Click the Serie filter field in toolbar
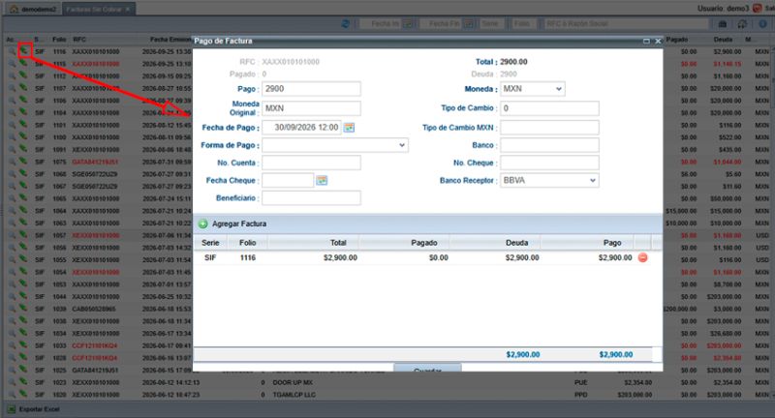The width and height of the screenshot is (775, 418). (491, 23)
